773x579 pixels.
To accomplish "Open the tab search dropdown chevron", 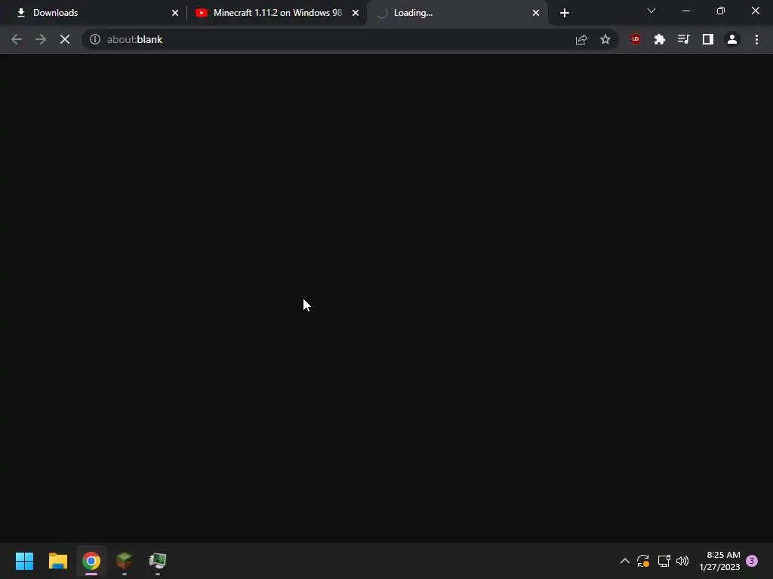I will point(651,11).
